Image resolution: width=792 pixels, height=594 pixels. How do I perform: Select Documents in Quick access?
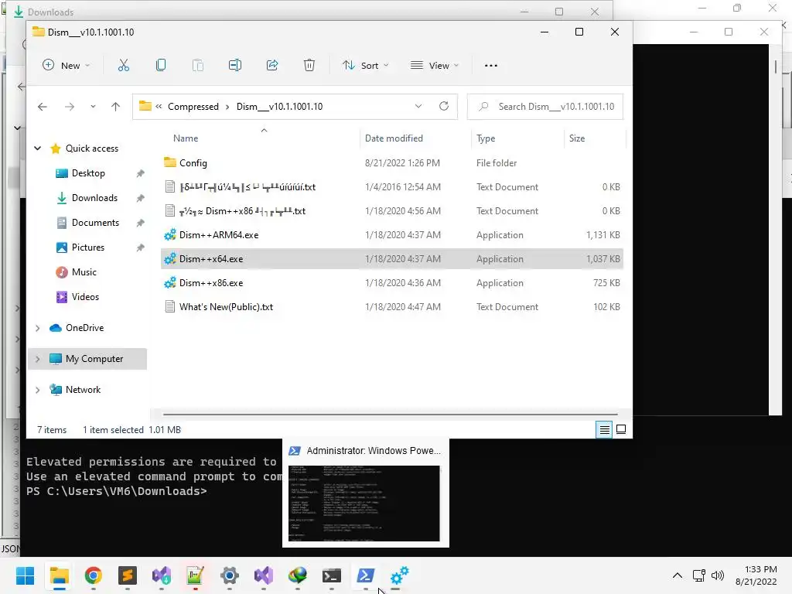95,223
